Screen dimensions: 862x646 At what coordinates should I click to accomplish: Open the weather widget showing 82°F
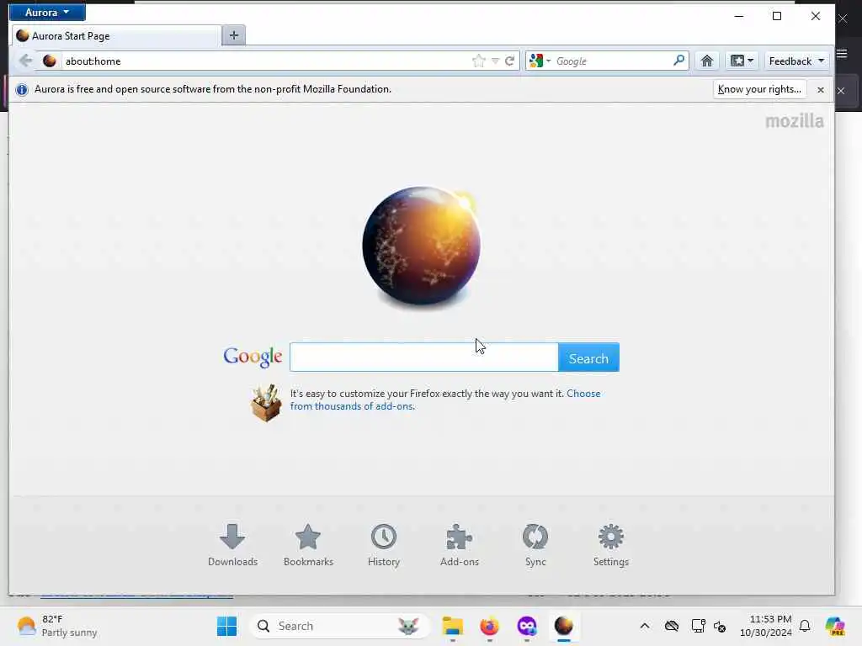coord(57,626)
